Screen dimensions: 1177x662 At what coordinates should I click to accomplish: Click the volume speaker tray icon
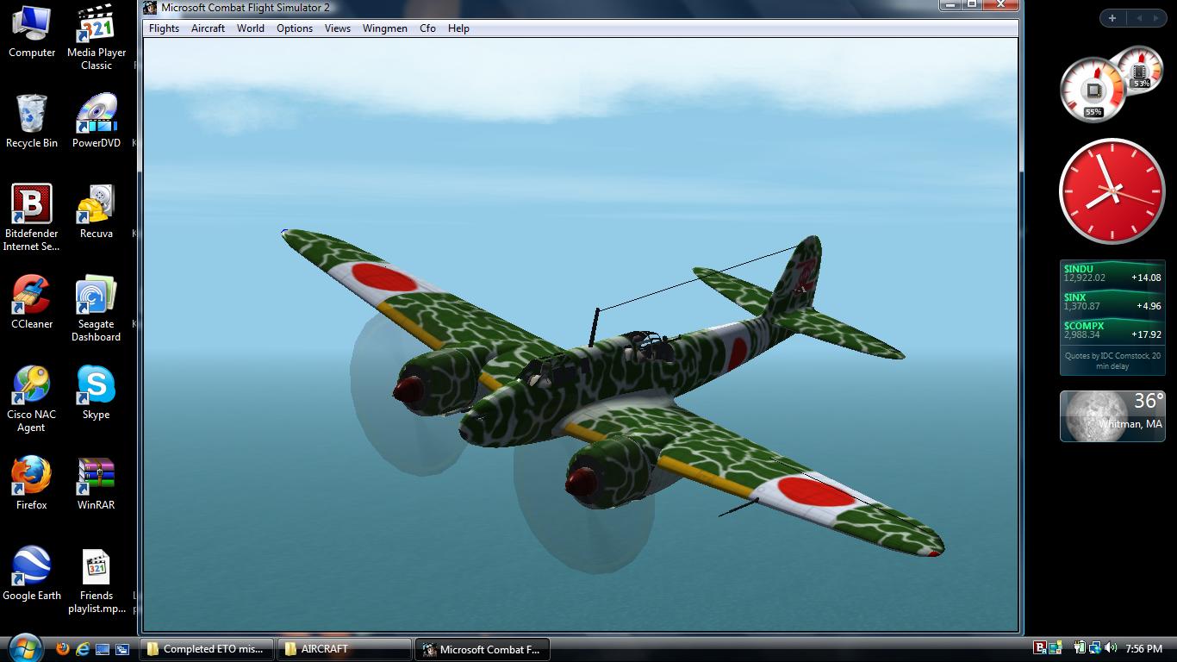[1110, 648]
